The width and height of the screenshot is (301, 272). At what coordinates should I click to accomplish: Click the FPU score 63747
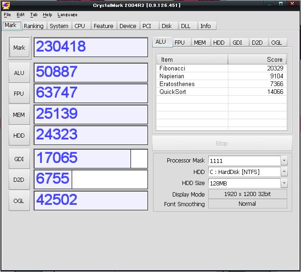[91, 93]
